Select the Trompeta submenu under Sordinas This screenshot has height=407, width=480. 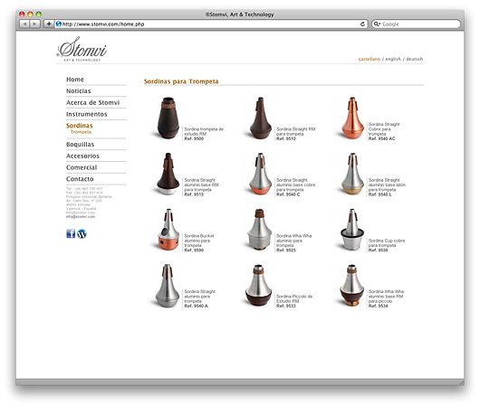tap(81, 132)
